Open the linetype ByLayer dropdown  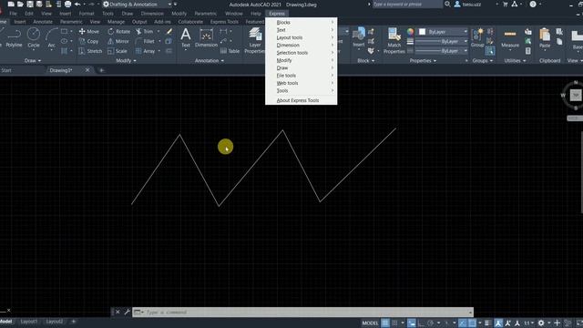[x=442, y=51]
